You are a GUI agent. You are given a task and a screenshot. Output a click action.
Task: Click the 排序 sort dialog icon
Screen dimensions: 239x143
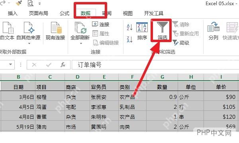(x=142, y=27)
